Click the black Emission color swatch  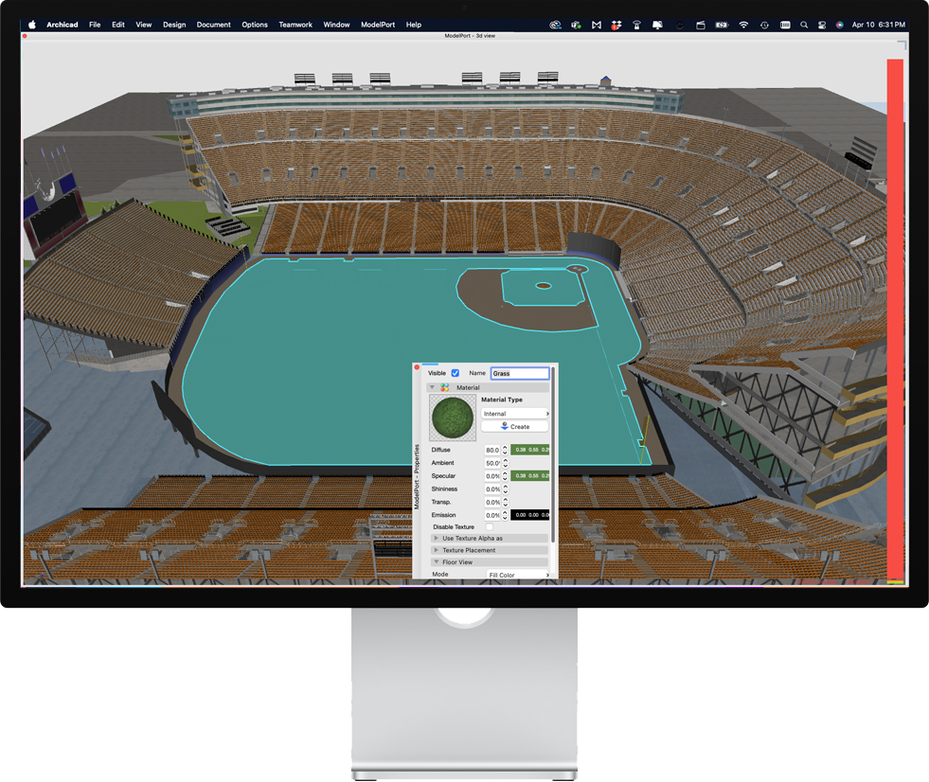pyautogui.click(x=530, y=515)
